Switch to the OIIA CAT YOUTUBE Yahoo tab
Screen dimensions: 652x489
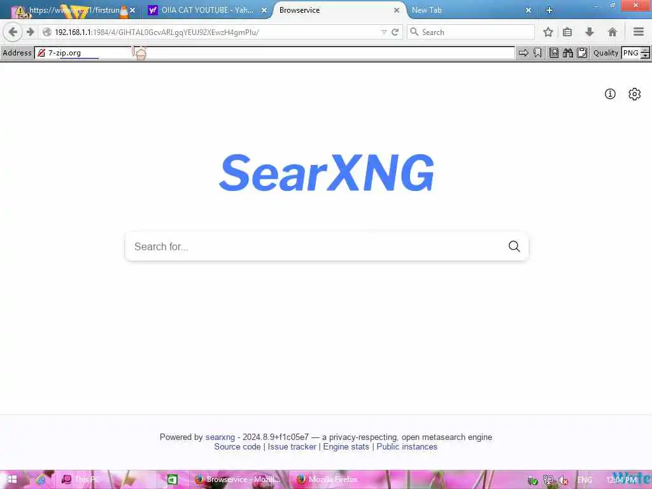tap(207, 10)
